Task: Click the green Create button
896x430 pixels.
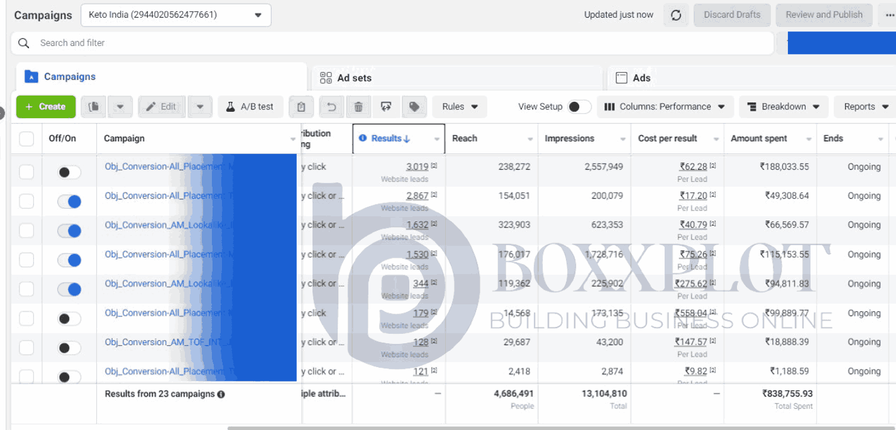Action: coord(46,107)
